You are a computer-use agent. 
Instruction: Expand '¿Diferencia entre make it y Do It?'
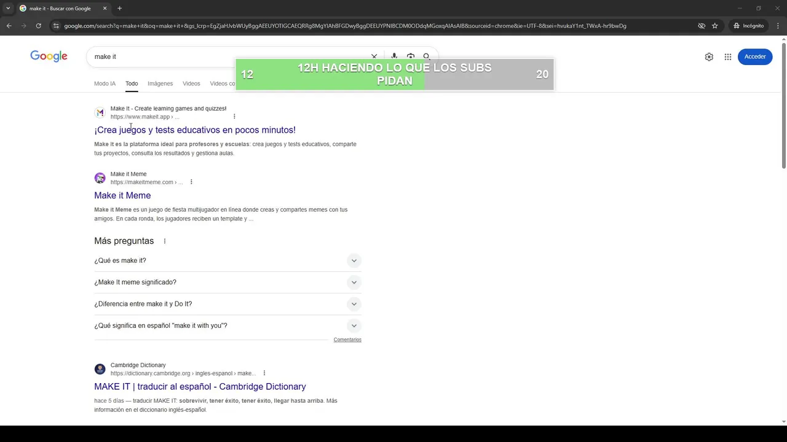(x=227, y=304)
